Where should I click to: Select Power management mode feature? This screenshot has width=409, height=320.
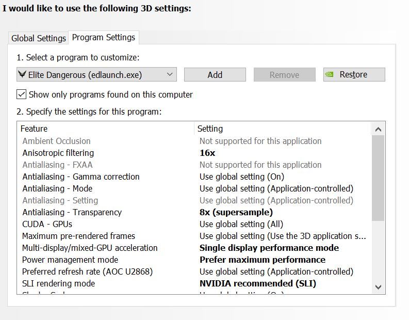pyautogui.click(x=70, y=260)
